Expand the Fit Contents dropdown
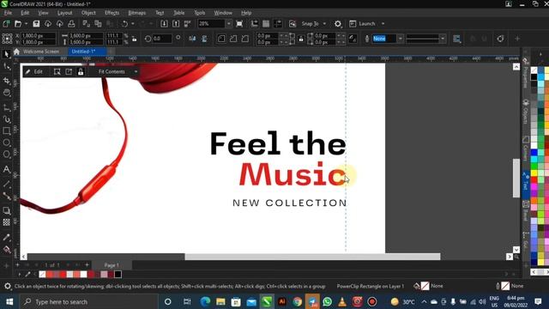This screenshot has width=549, height=309. point(136,72)
